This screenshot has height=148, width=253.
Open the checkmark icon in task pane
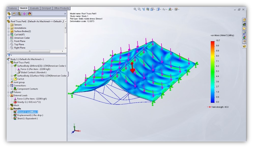coord(244,46)
